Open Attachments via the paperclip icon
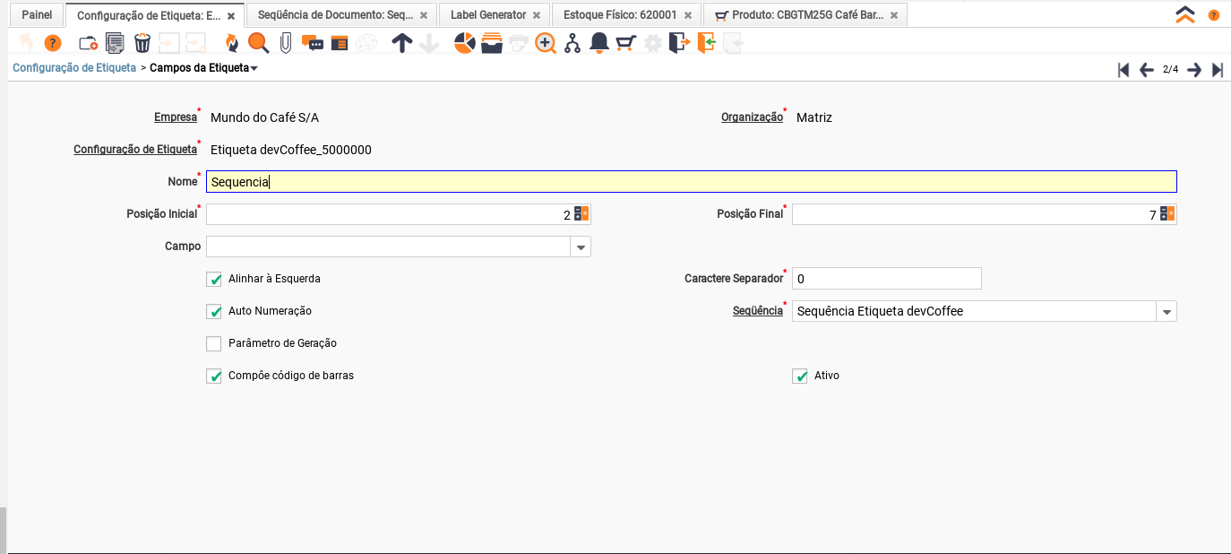This screenshot has height=554, width=1231. pyautogui.click(x=286, y=43)
